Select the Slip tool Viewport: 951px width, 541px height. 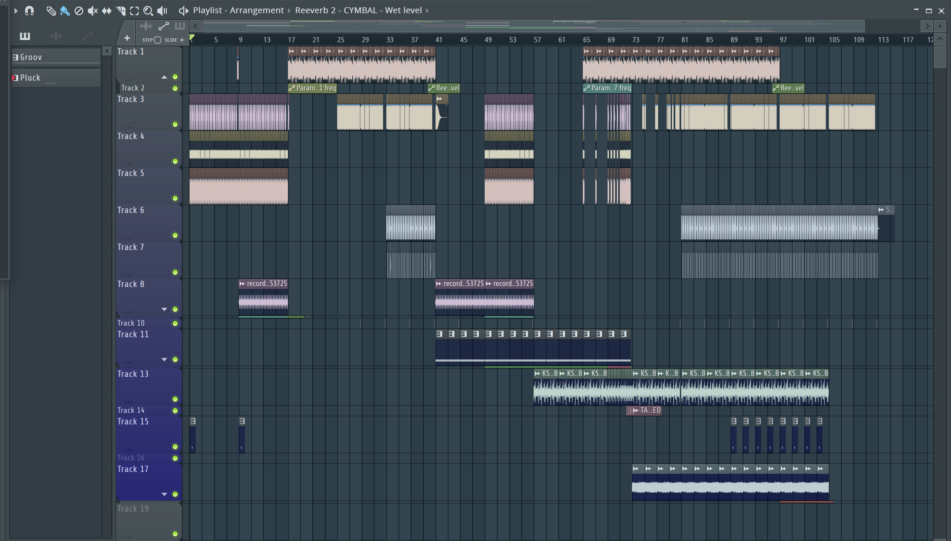coord(107,11)
